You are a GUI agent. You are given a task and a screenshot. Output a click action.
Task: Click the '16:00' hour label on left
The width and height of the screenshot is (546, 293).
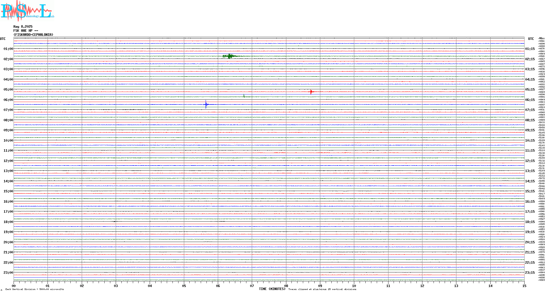click(8, 202)
